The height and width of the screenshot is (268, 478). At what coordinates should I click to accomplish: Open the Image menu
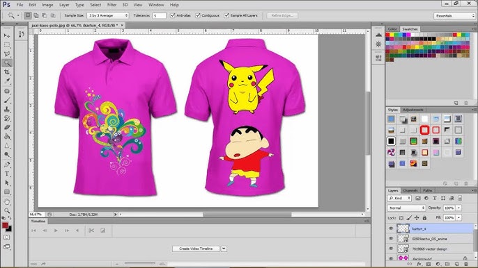47,5
